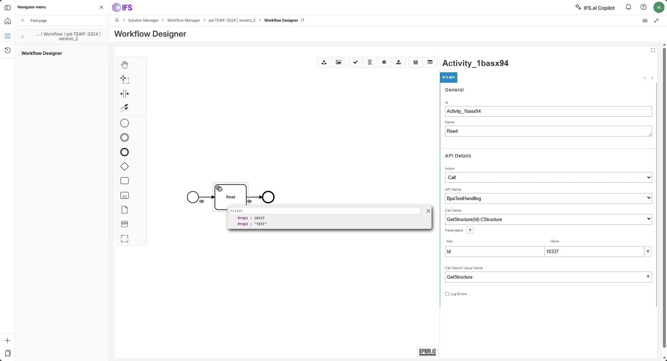Enable the Log Errors checkbox
Image resolution: width=667 pixels, height=361 pixels.
tap(447, 294)
